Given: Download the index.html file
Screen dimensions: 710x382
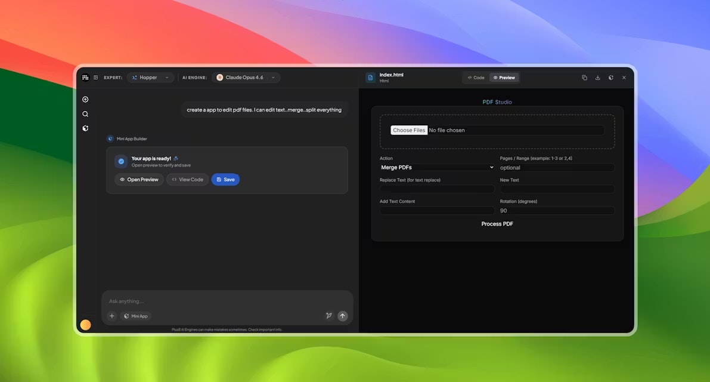Looking at the screenshot, I should [x=597, y=78].
